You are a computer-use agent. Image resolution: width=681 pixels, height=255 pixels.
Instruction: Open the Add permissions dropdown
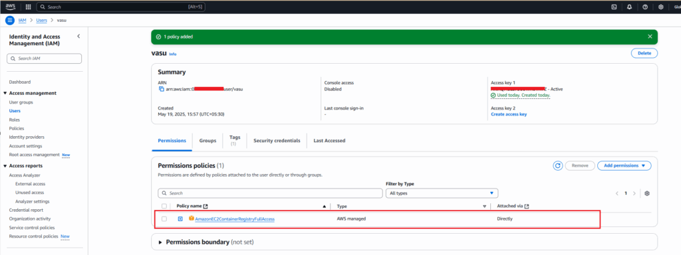[x=624, y=165]
